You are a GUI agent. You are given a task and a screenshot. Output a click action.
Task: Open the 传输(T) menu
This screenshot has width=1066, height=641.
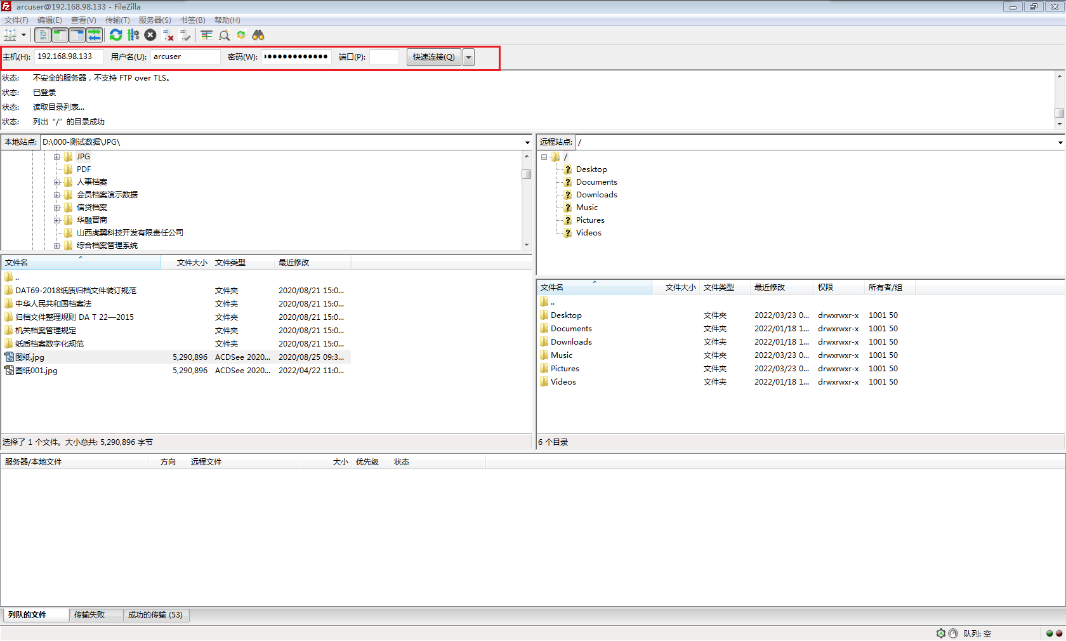click(117, 20)
